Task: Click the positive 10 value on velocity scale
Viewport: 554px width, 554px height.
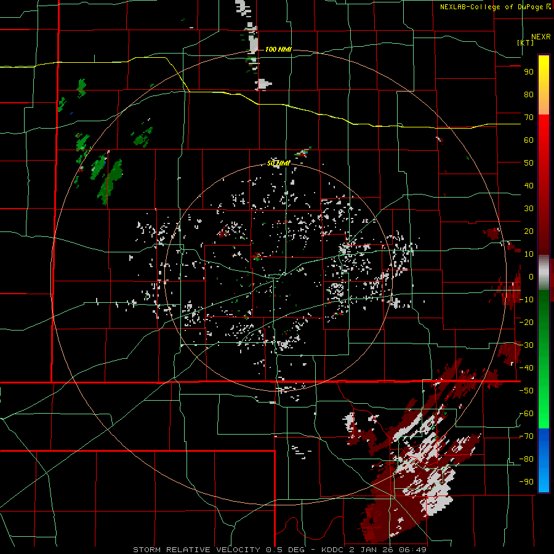Action: click(x=529, y=254)
